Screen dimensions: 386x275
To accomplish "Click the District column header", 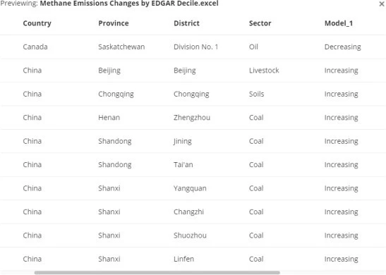I will pos(186,23).
